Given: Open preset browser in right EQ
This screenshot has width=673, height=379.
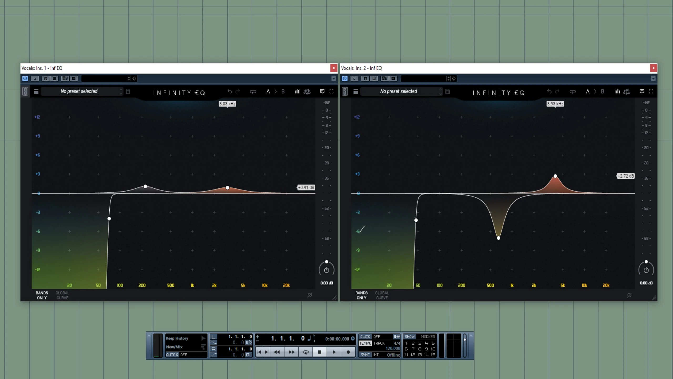Looking at the screenshot, I should [356, 91].
